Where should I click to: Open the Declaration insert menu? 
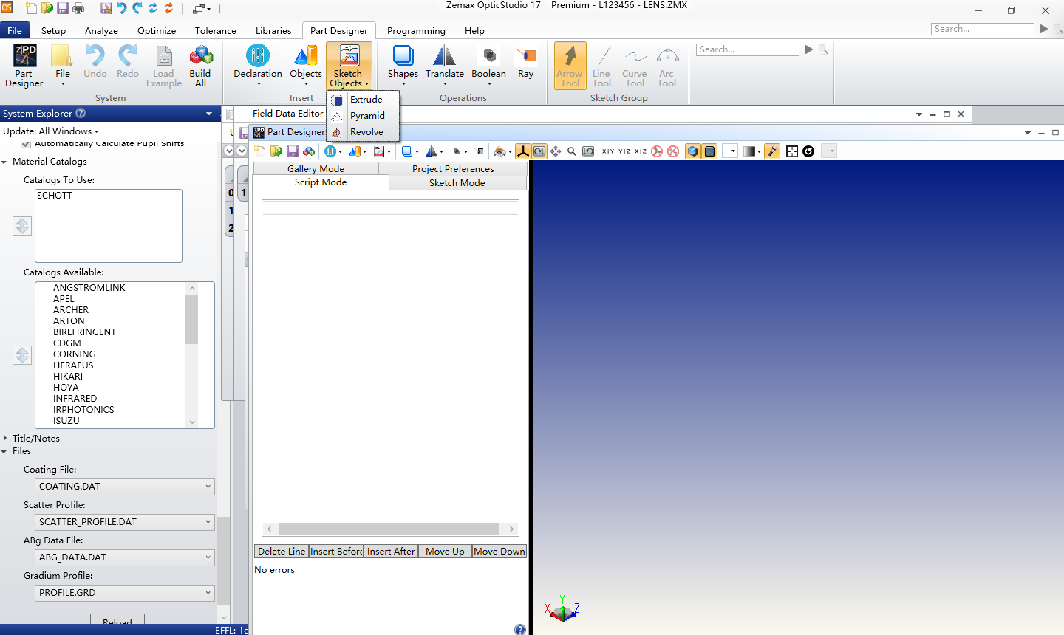pos(258,66)
